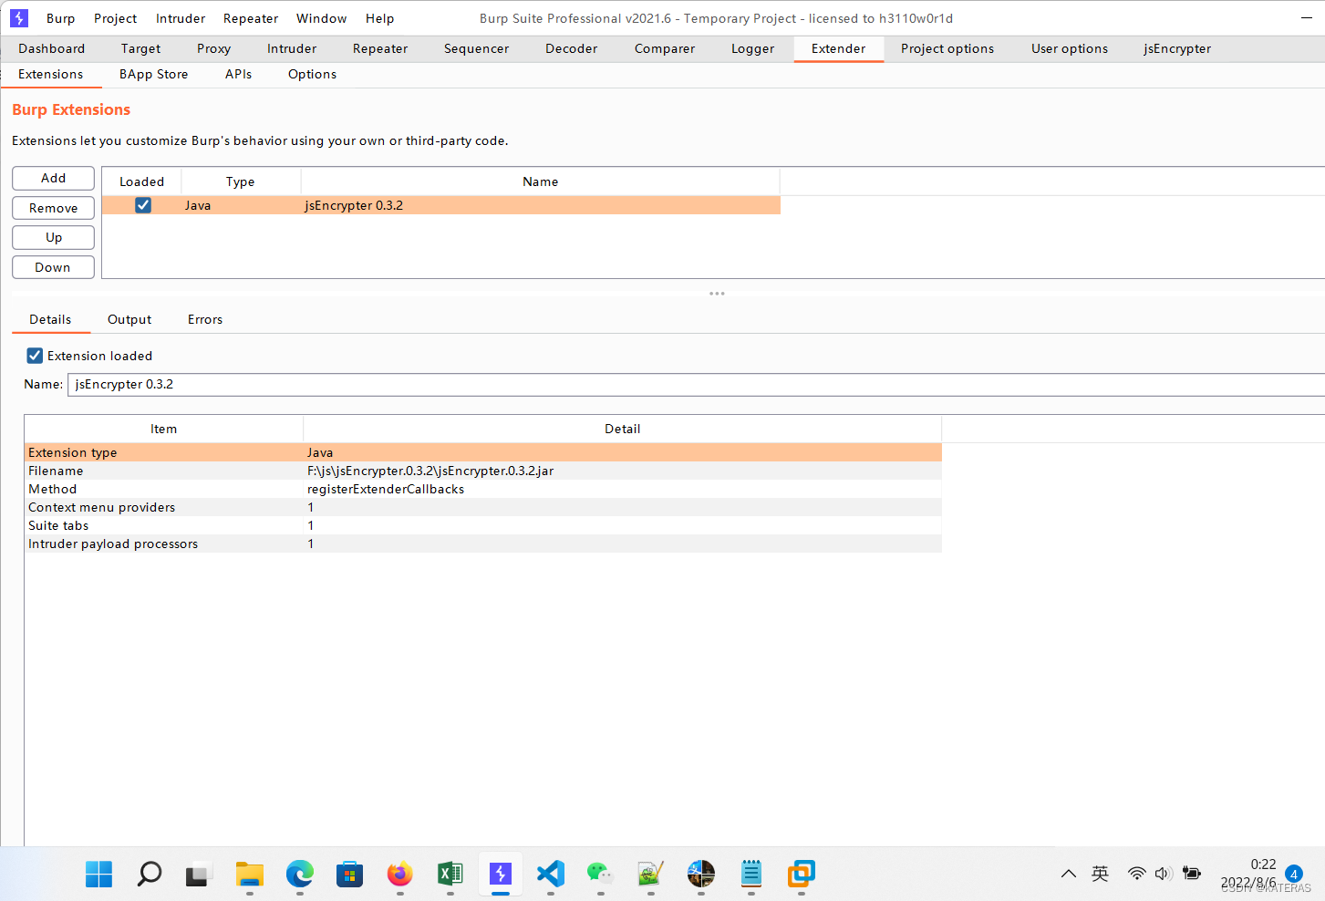Open the APIs sub-tab
Viewport: 1325px width, 901px height.
239,74
